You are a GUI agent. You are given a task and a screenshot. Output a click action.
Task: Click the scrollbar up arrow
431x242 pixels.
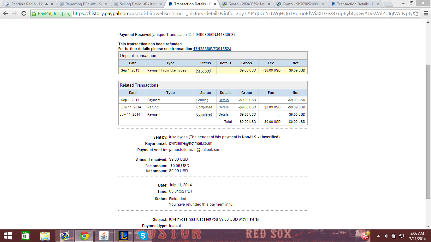pos(428,22)
